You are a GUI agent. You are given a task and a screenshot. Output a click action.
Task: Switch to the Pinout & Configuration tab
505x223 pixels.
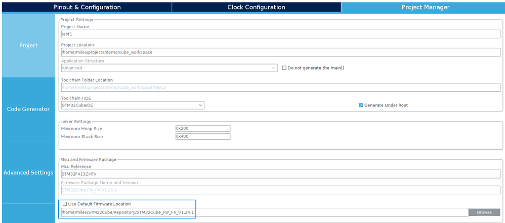(x=87, y=7)
